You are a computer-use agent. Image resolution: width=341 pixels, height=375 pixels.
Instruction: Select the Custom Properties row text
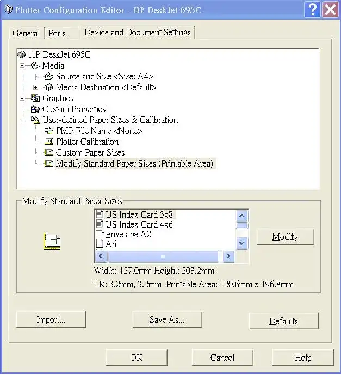tap(74, 109)
